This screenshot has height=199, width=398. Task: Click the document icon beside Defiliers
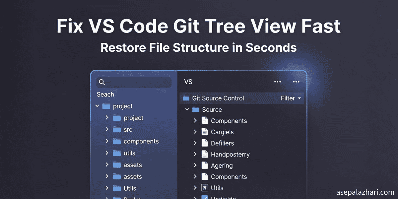pyautogui.click(x=204, y=143)
